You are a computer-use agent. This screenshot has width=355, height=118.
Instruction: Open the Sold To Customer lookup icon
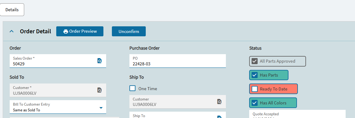point(99,90)
